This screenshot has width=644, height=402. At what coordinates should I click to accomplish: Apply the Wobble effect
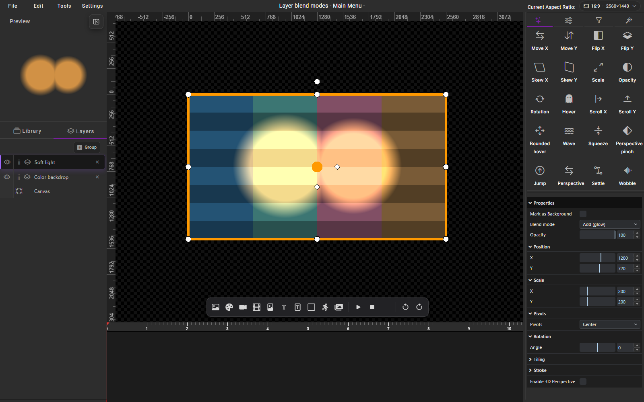pos(627,176)
